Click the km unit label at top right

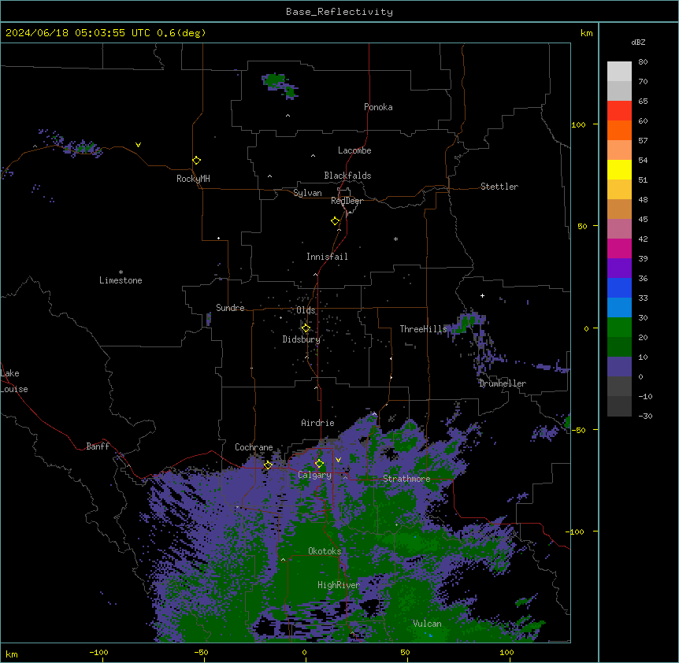(x=587, y=33)
